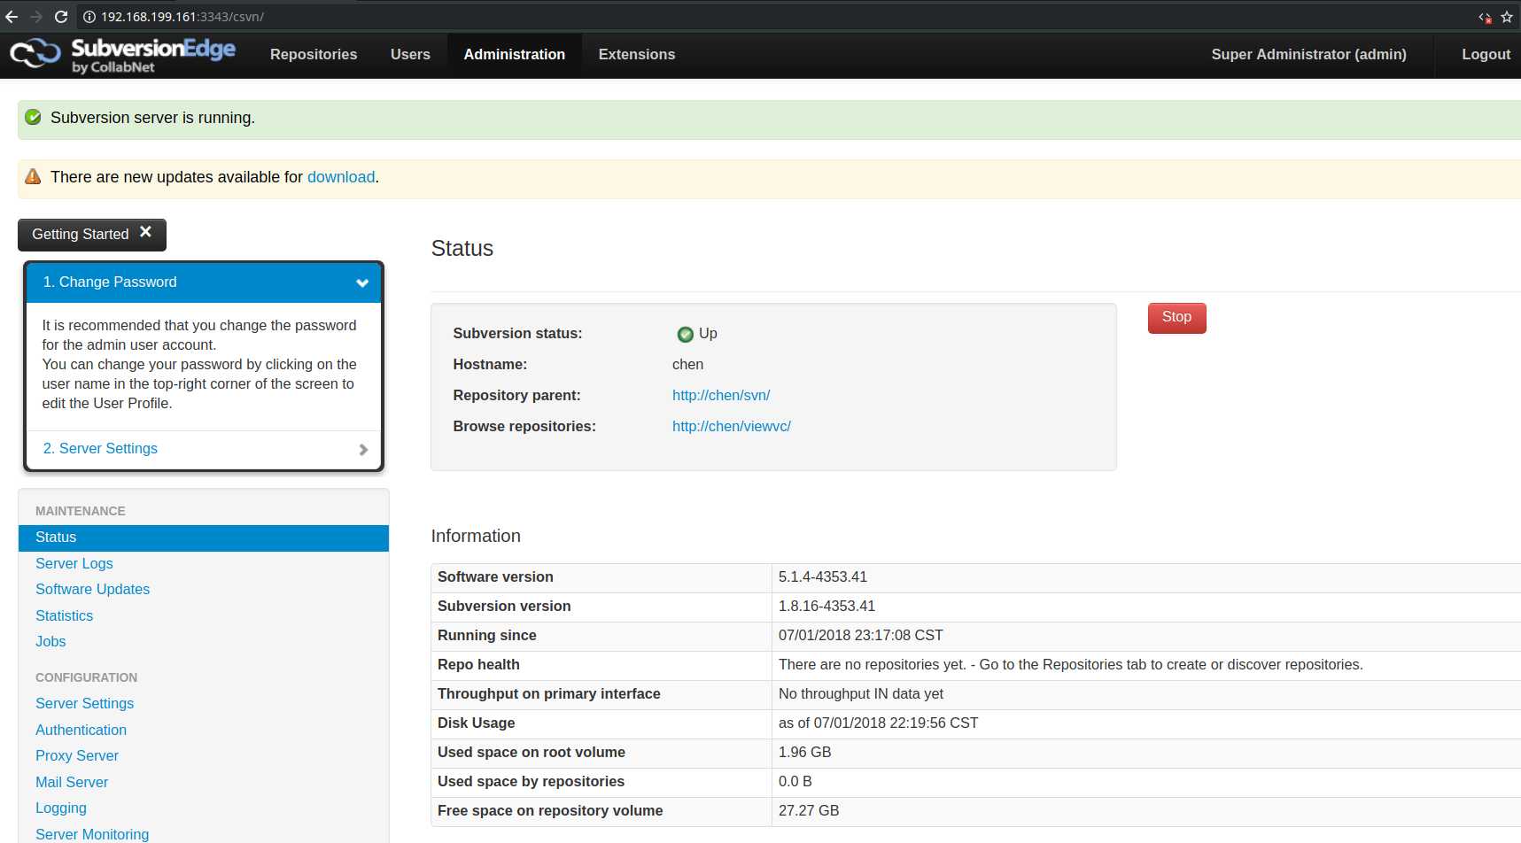Image resolution: width=1521 pixels, height=843 pixels.
Task: Open Server Logs in sidebar
Action: [x=74, y=564]
